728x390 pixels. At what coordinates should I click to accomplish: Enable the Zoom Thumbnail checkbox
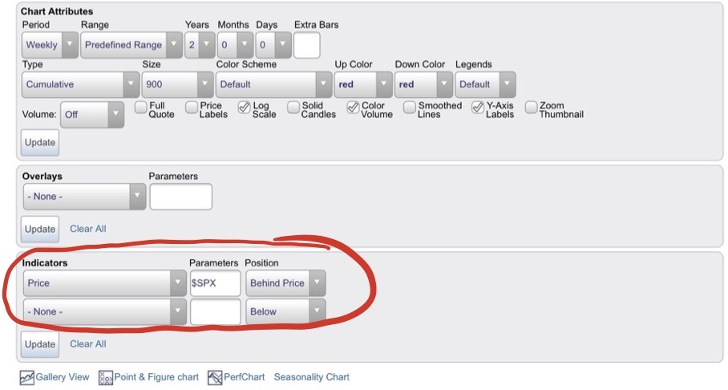click(x=532, y=106)
